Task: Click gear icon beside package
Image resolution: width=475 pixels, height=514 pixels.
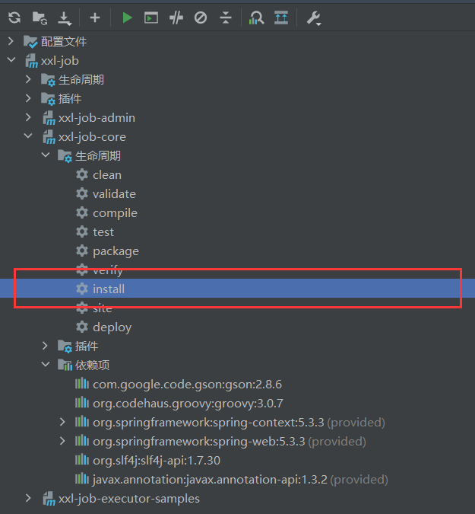Action: click(82, 251)
